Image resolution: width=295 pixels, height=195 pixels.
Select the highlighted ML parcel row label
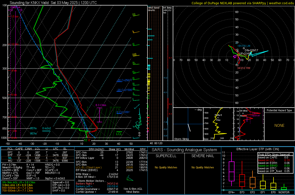pyautogui.click(x=10, y=158)
